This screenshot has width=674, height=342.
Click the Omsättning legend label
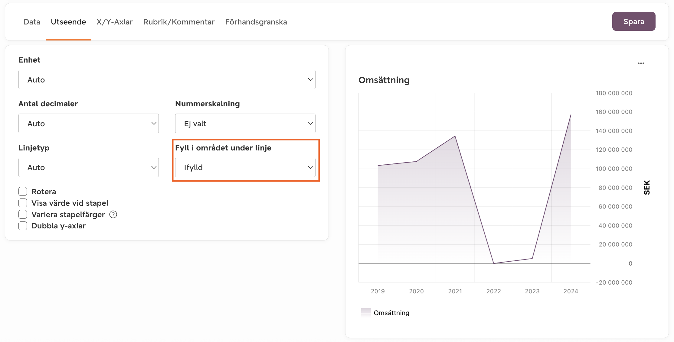point(391,313)
